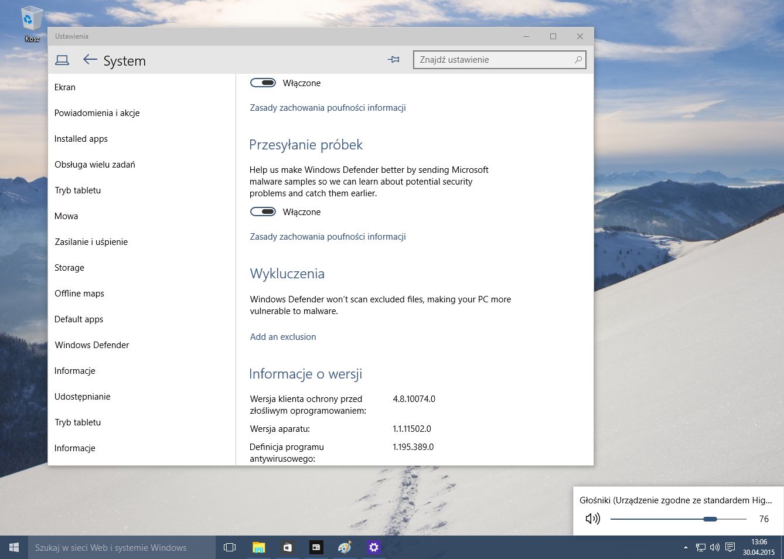Viewport: 784px width, 559px height.
Task: Click the Ustawienia window title
Action: click(x=71, y=36)
